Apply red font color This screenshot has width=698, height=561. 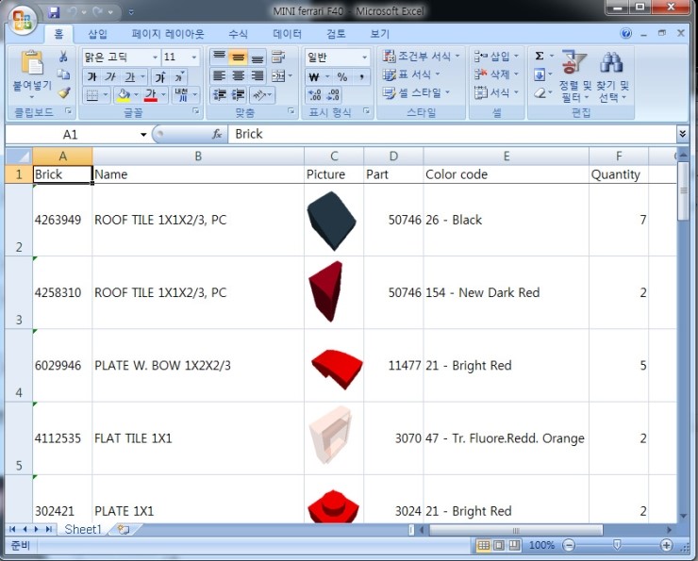(x=151, y=95)
